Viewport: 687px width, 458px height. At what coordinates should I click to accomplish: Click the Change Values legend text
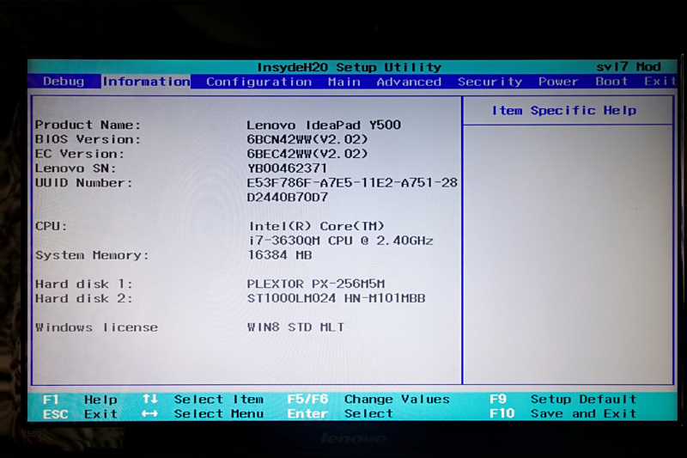[x=397, y=400]
